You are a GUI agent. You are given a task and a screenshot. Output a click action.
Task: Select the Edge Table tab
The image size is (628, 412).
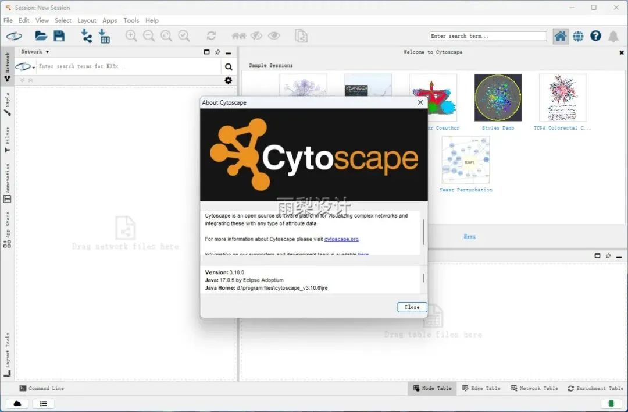[x=481, y=388]
